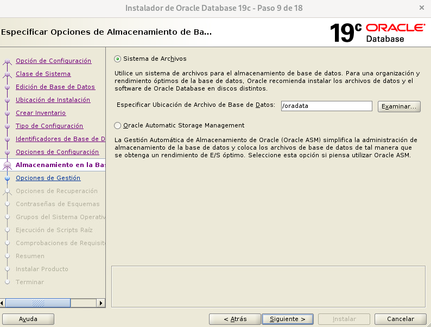Click the database file location text field
This screenshot has height=327, width=431.
pos(326,106)
